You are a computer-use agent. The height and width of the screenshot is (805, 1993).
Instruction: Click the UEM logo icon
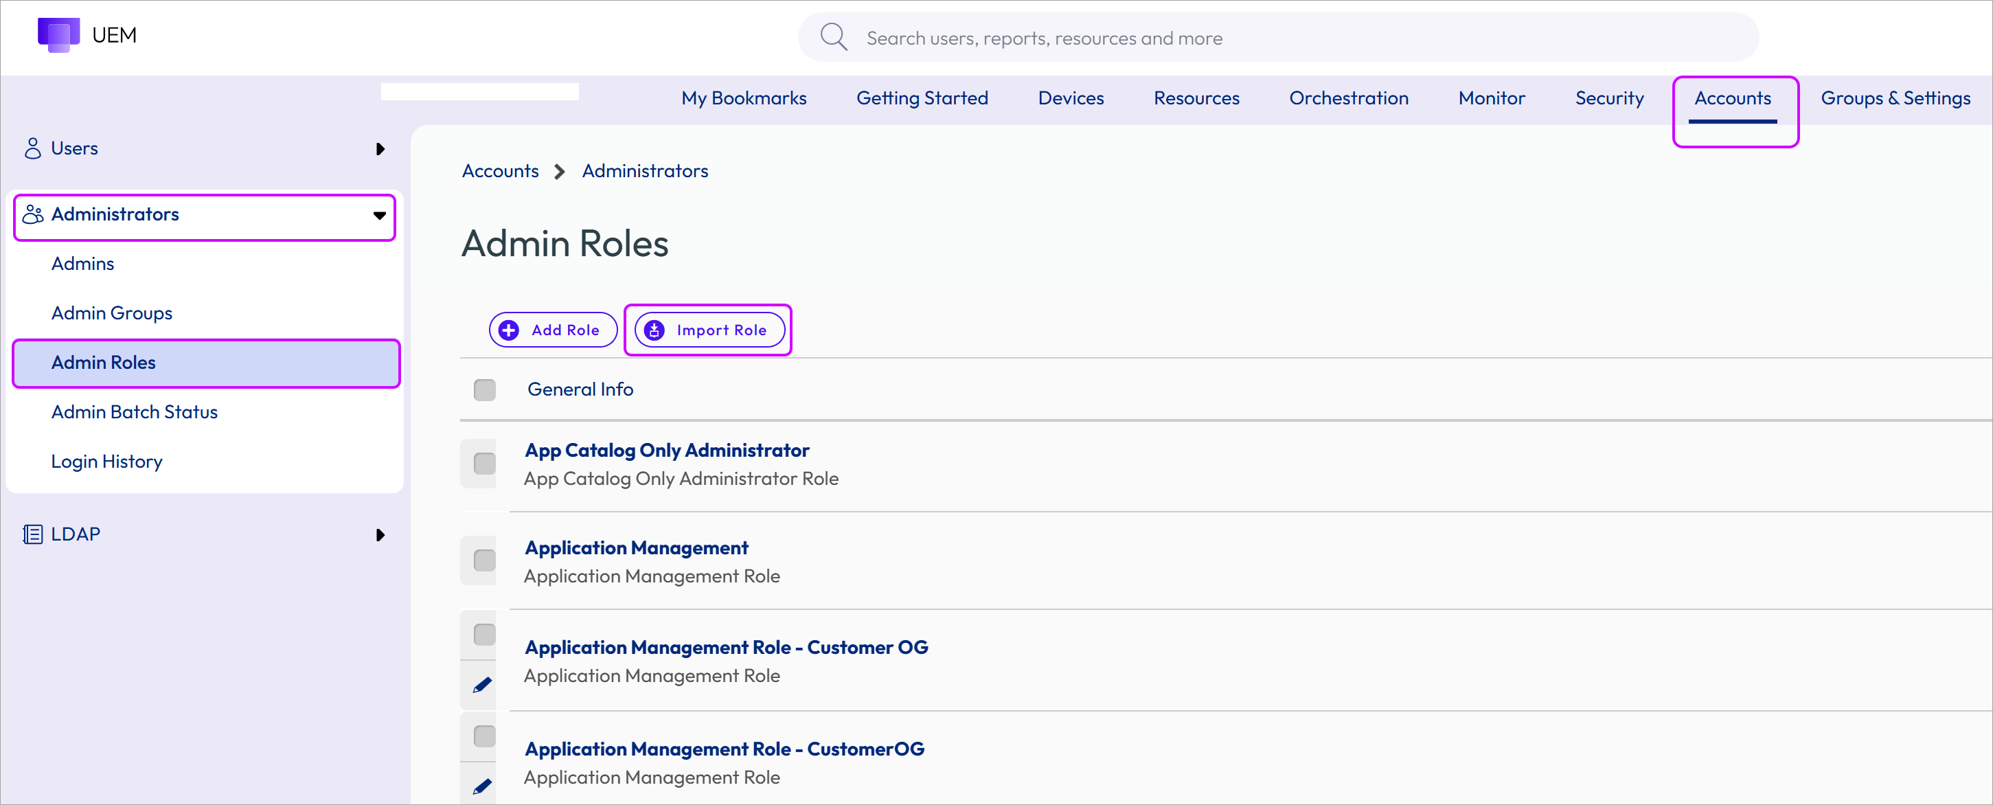[59, 35]
